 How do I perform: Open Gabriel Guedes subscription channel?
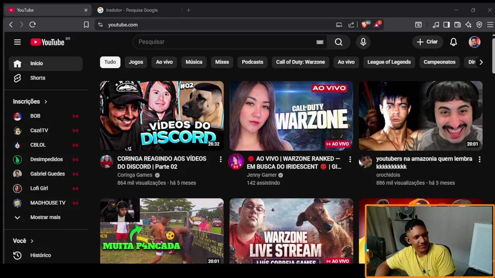pyautogui.click(x=46, y=174)
